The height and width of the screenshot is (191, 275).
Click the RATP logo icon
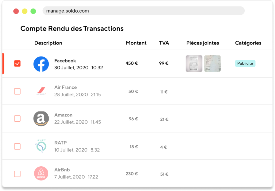point(41,146)
